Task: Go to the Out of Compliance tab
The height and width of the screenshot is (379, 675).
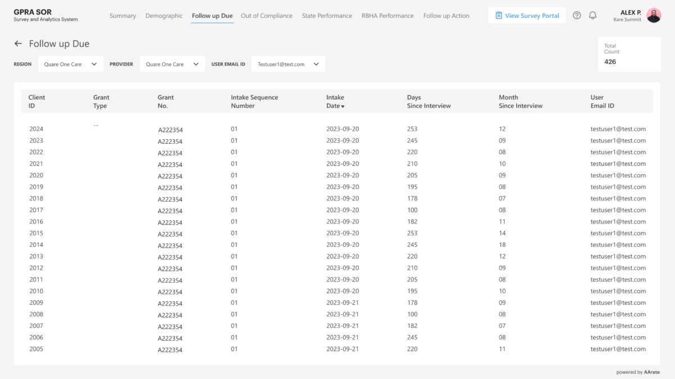Action: point(267,16)
